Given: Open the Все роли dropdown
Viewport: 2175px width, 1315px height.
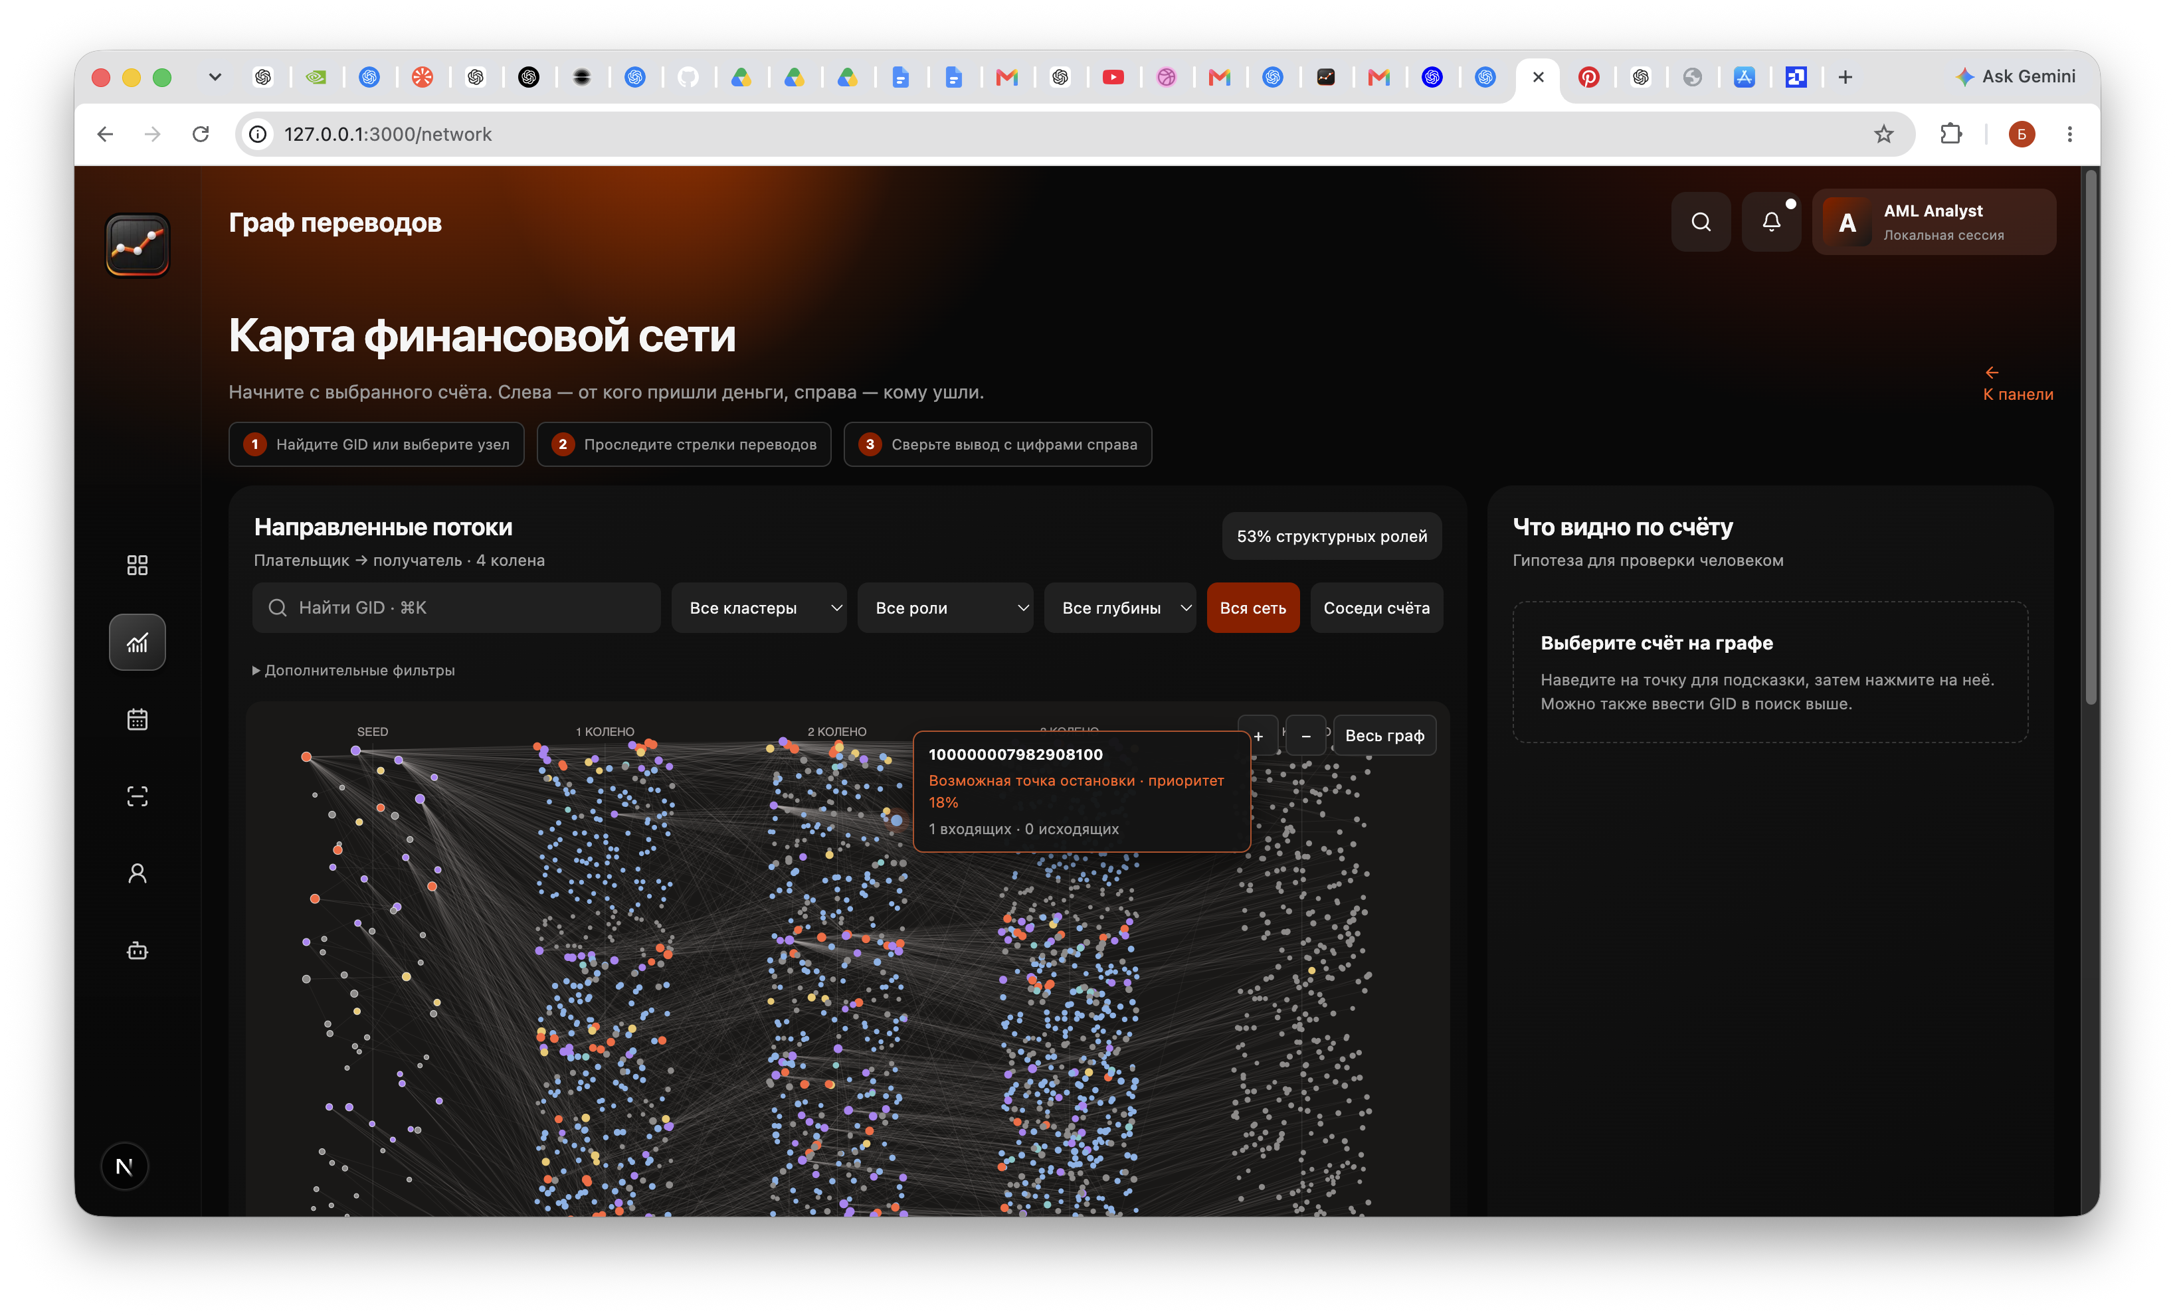Looking at the screenshot, I should [x=945, y=608].
